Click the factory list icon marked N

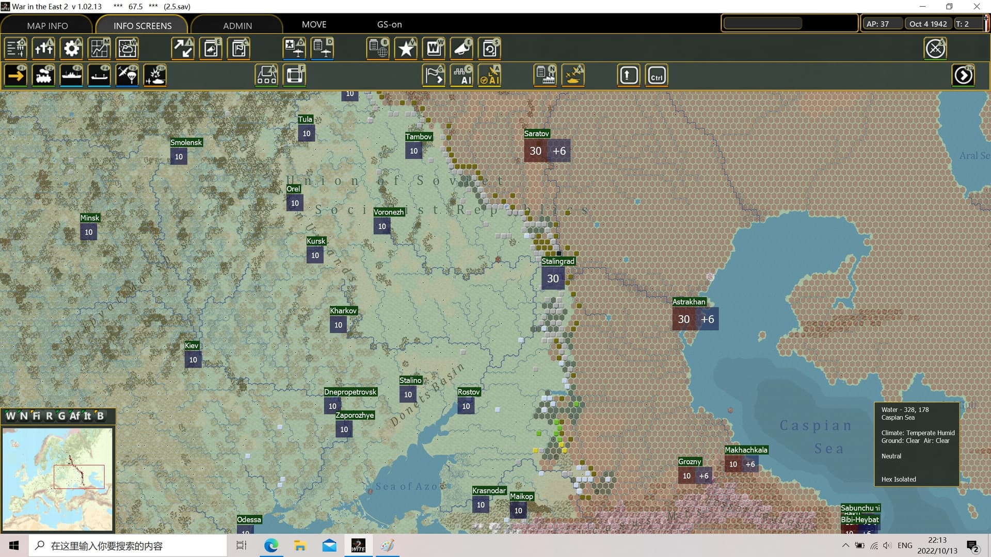click(546, 76)
